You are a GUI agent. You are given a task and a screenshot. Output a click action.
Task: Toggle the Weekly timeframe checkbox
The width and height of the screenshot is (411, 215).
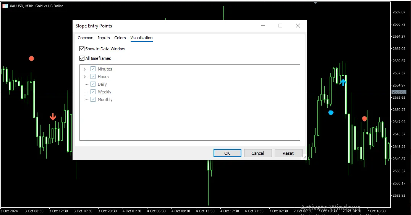[93, 92]
